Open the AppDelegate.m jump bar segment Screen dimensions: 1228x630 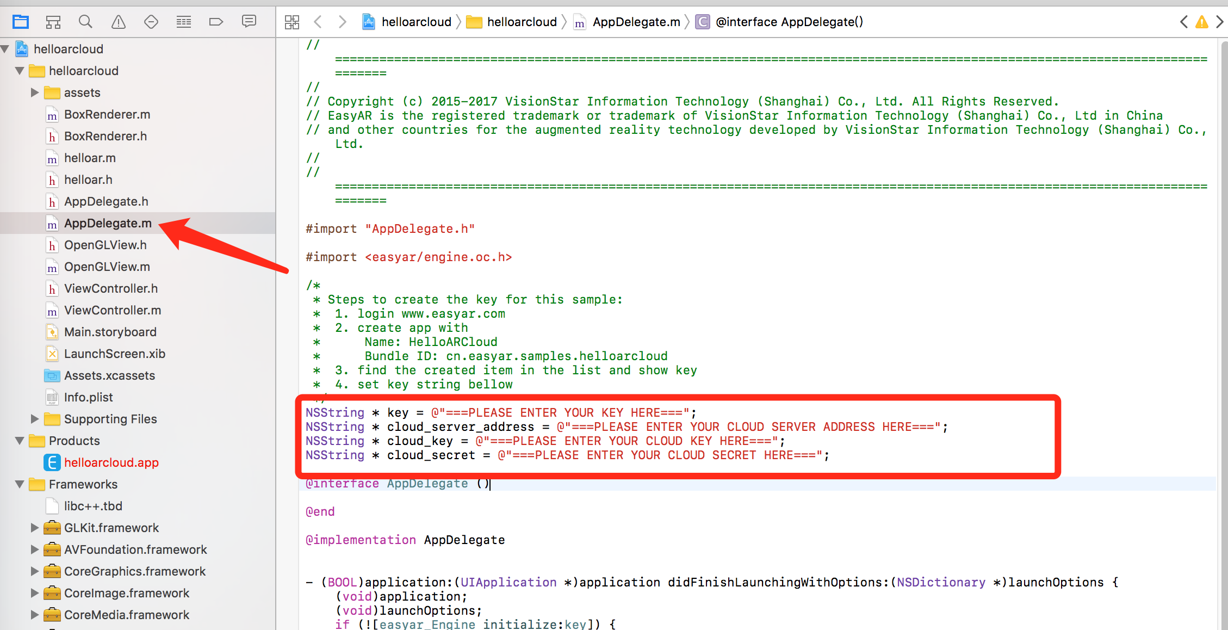(635, 22)
